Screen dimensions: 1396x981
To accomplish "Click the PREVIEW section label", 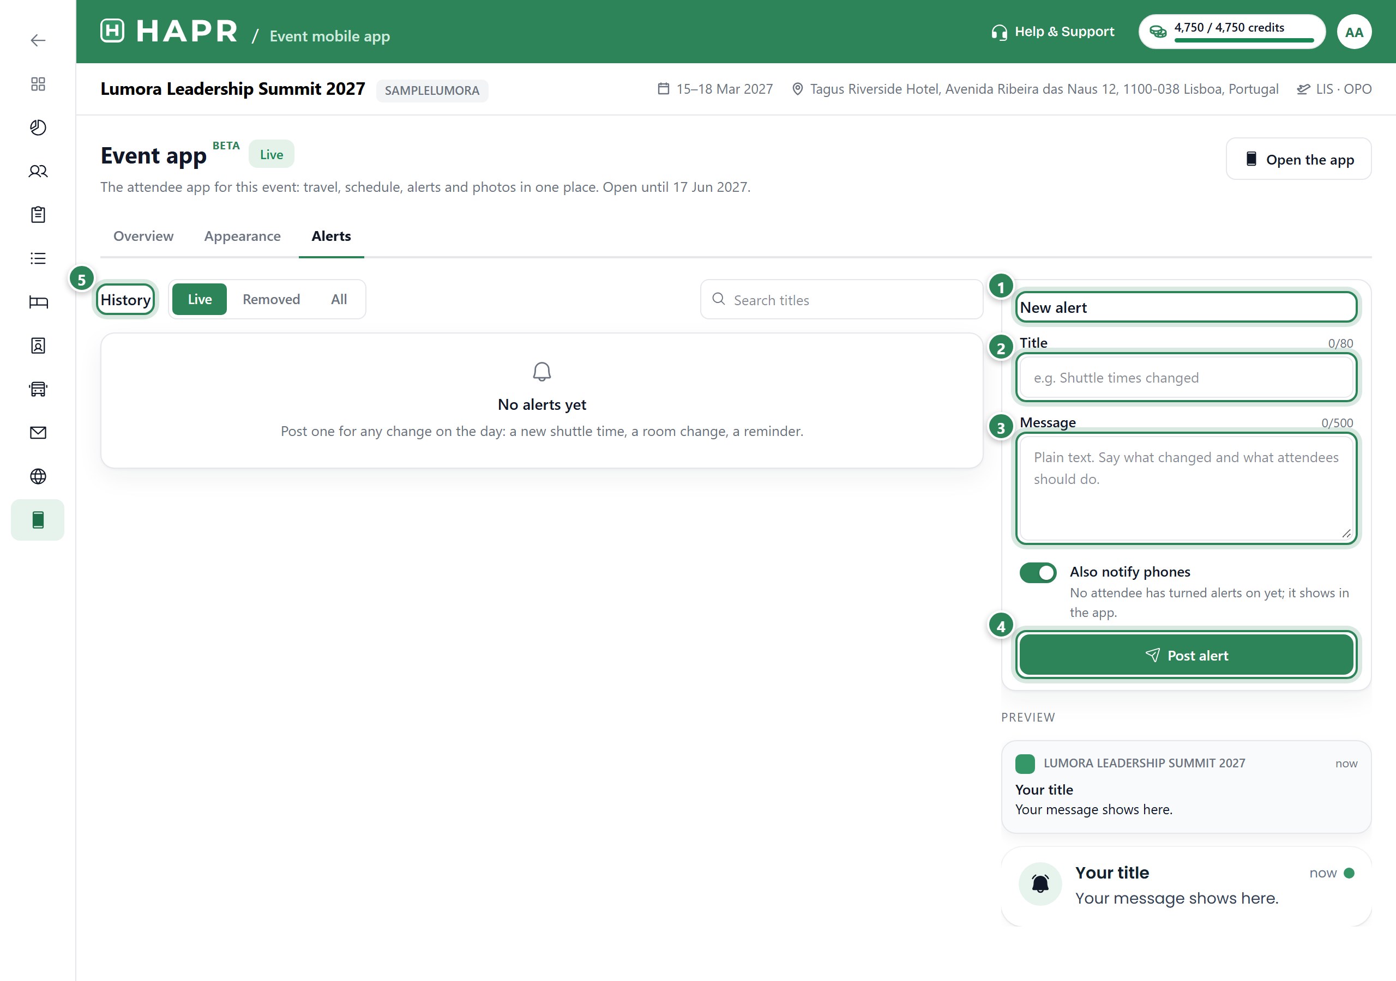I will coord(1027,717).
